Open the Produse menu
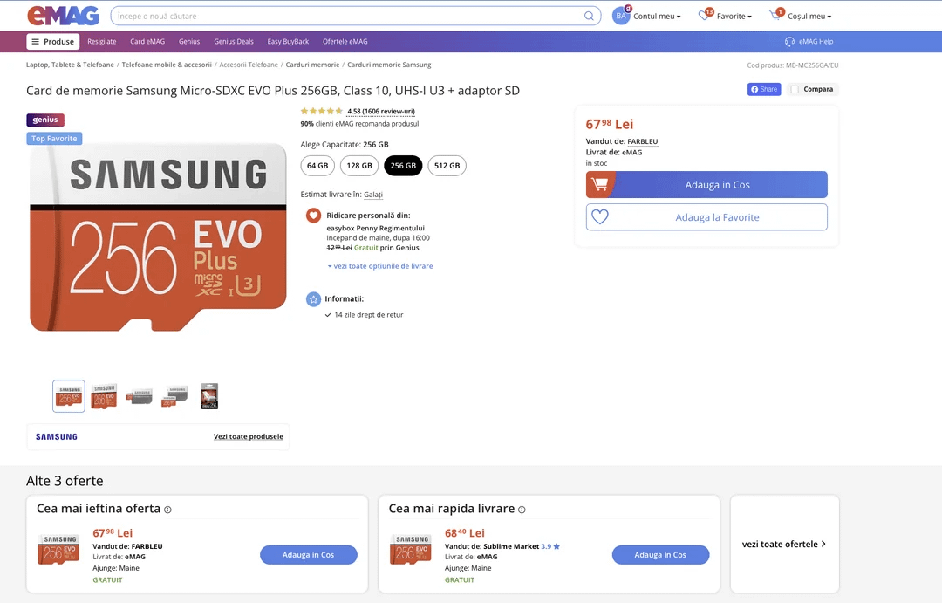This screenshot has height=603, width=942. tap(53, 42)
